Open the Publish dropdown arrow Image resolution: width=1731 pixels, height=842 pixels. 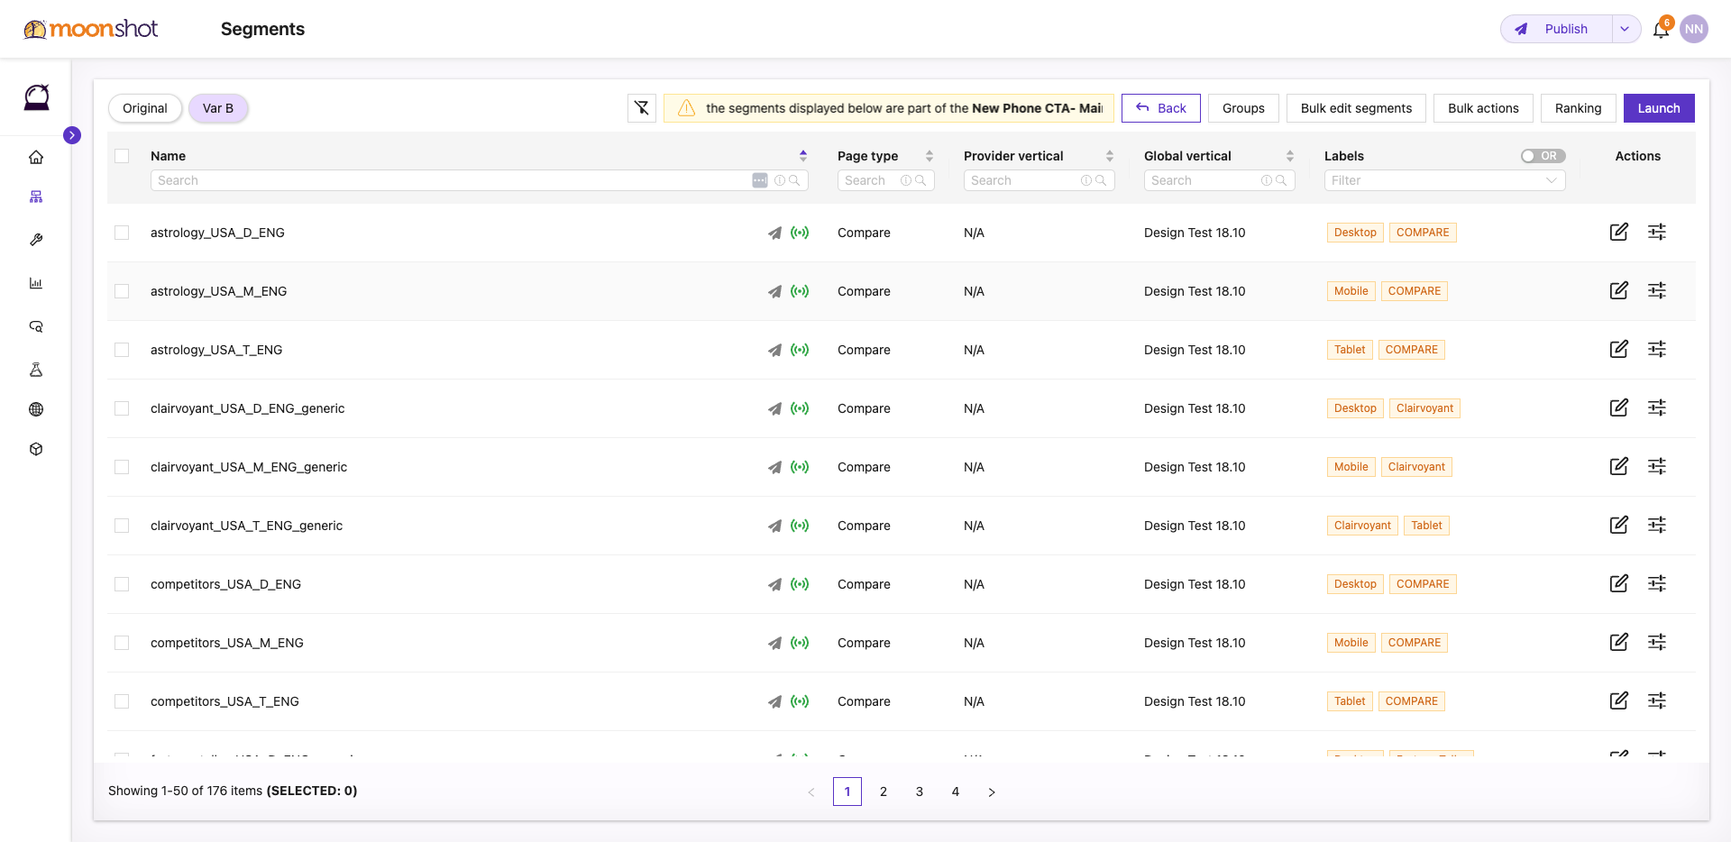point(1625,29)
